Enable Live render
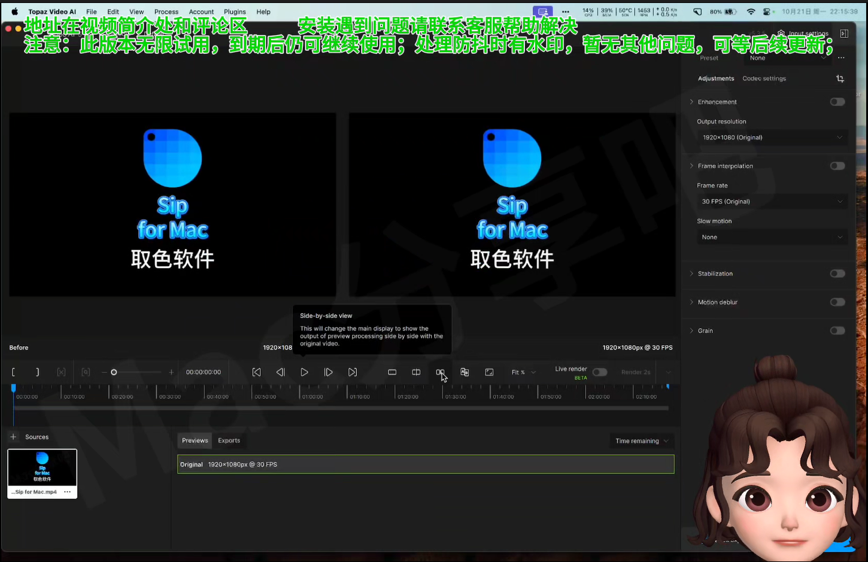 tap(599, 372)
